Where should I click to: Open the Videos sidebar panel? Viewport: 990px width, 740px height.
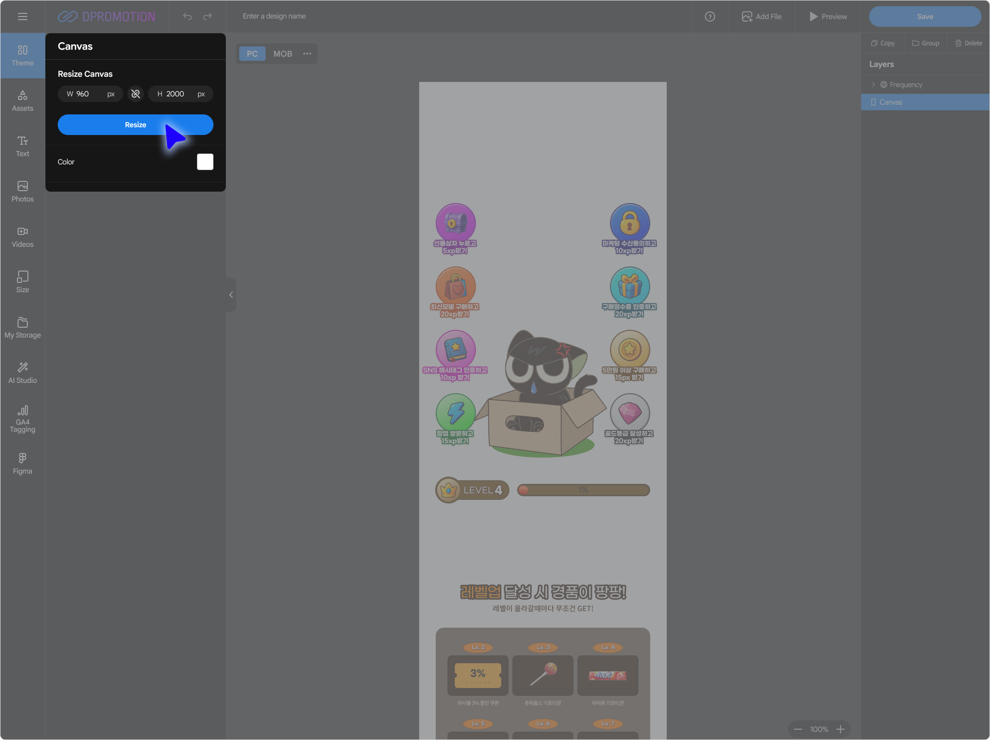23,237
